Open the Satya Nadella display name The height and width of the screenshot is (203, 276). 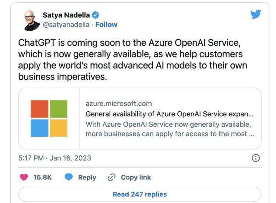point(66,15)
